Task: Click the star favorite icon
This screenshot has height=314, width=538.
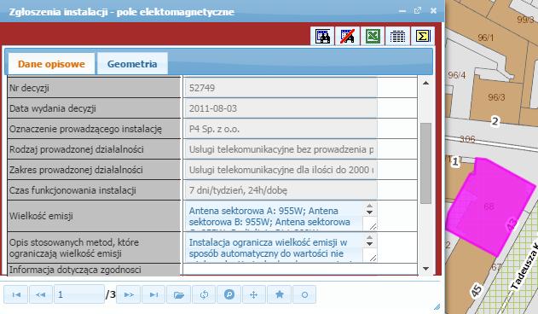Action: click(280, 294)
